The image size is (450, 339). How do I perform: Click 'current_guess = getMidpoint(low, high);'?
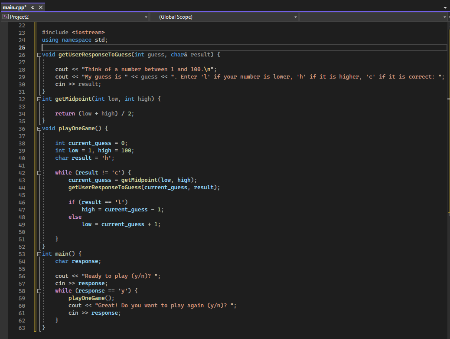(133, 180)
